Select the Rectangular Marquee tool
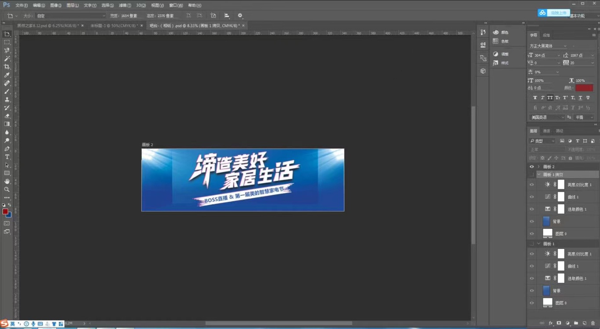Image resolution: width=600 pixels, height=329 pixels. [x=7, y=42]
